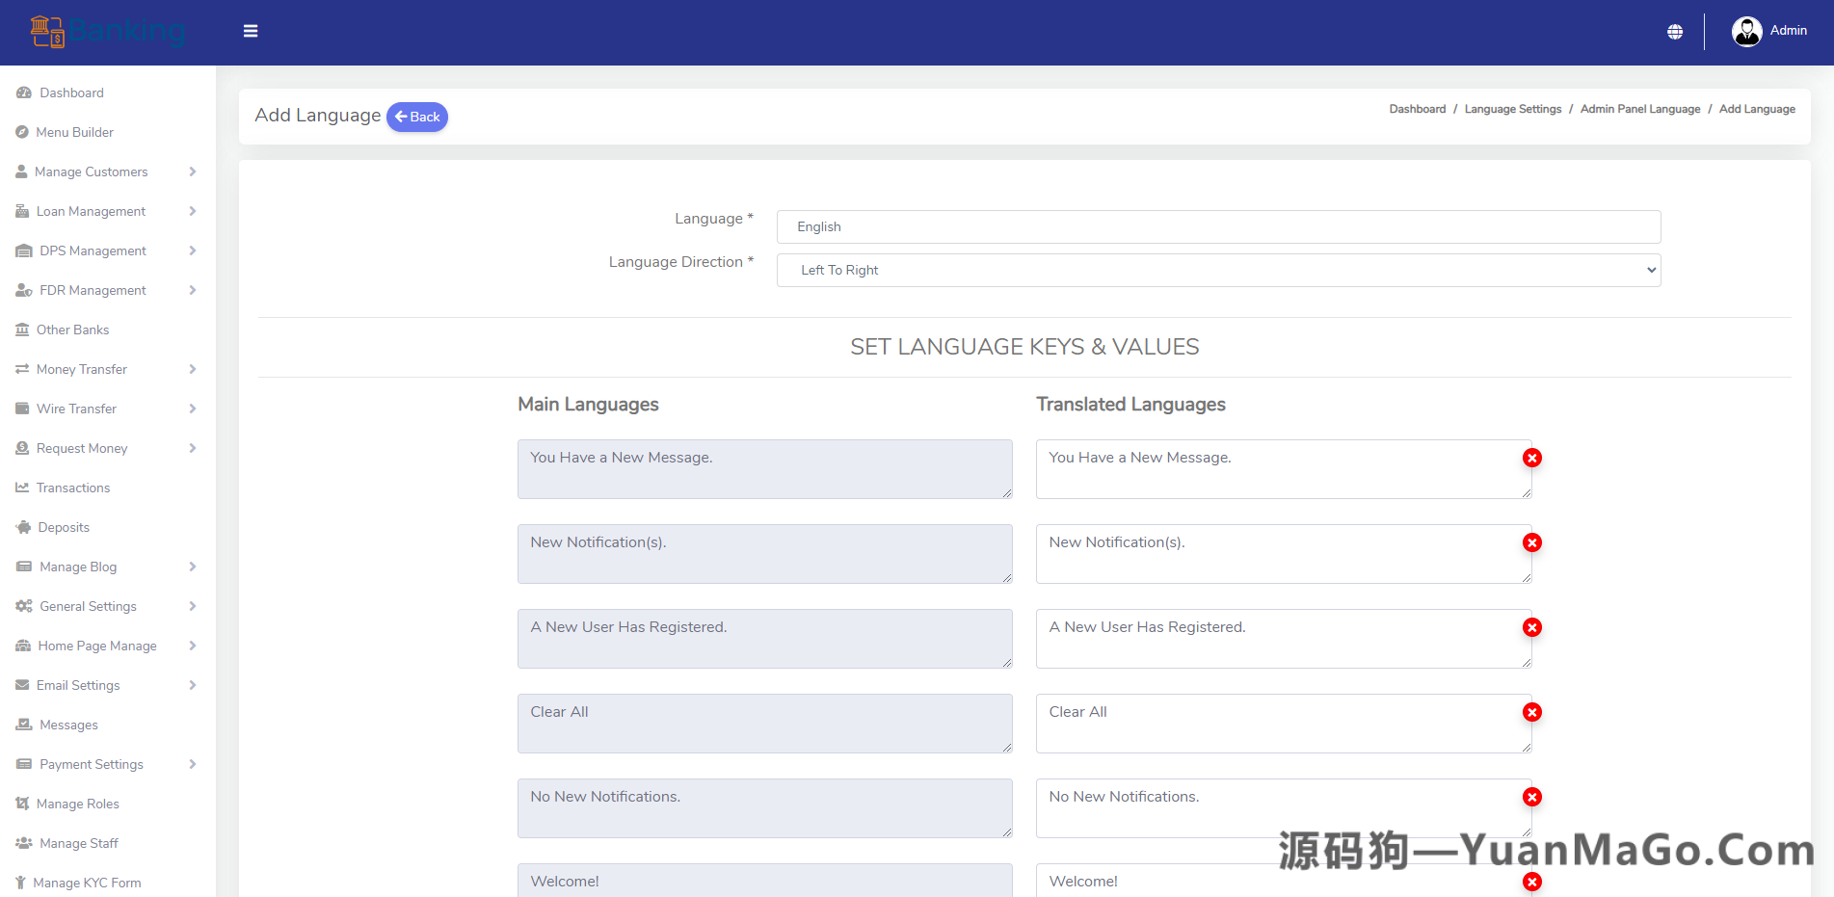Focus the Language name input field
Viewport: 1834px width, 897px height.
click(x=1218, y=226)
